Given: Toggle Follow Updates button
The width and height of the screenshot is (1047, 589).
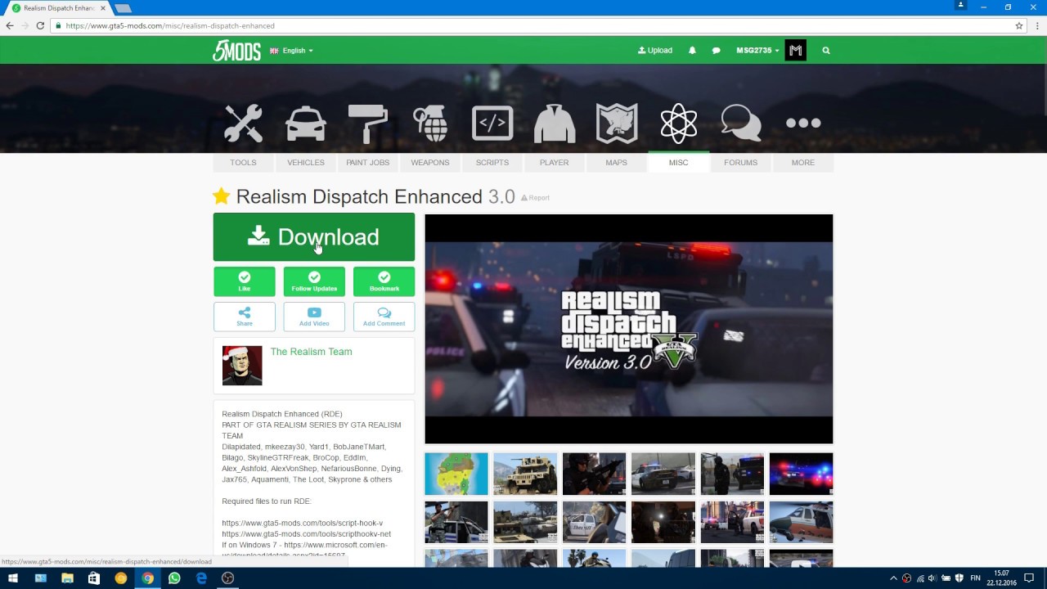Looking at the screenshot, I should pos(314,281).
